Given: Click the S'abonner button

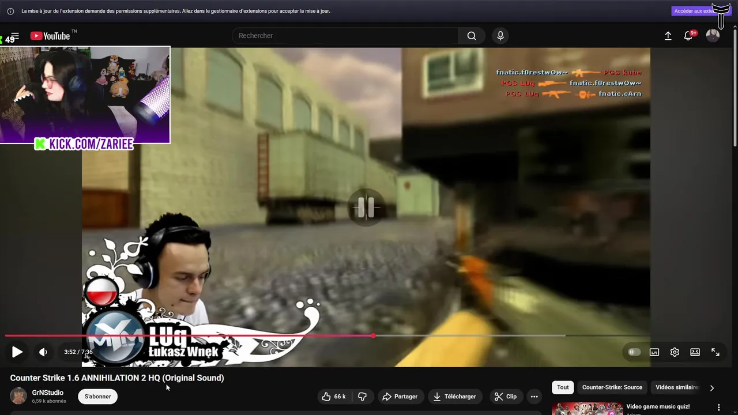Looking at the screenshot, I should click(x=98, y=397).
